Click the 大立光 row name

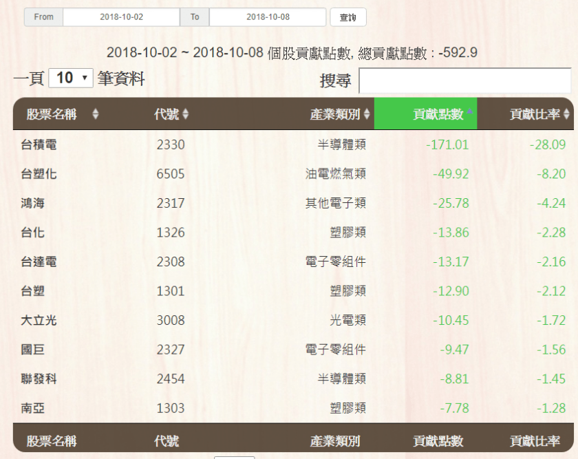coord(39,320)
